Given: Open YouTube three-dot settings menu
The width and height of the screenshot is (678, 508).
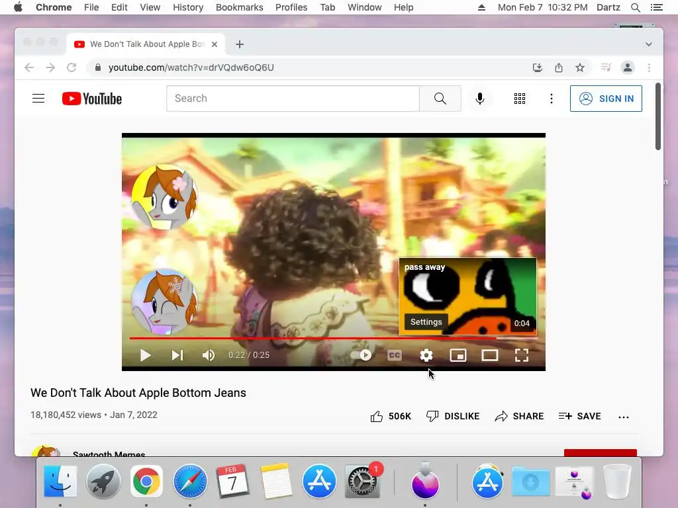Looking at the screenshot, I should coord(552,99).
